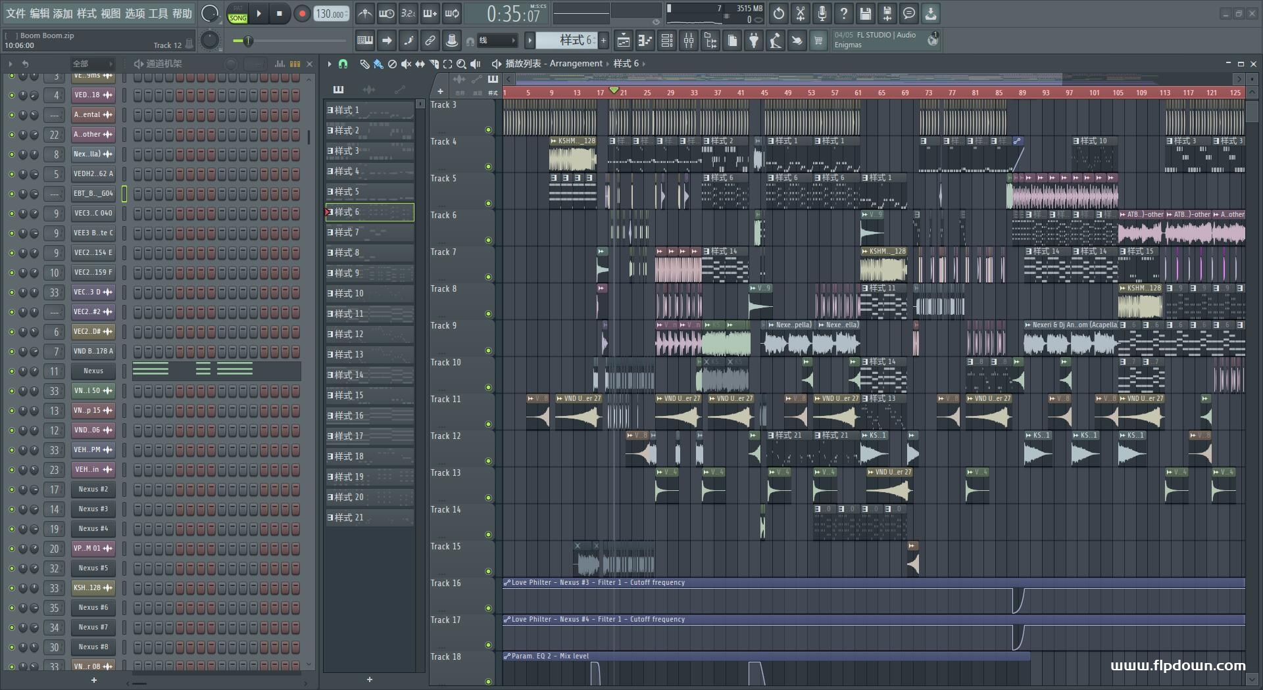Toggle the playlist snap magnet icon

click(343, 64)
